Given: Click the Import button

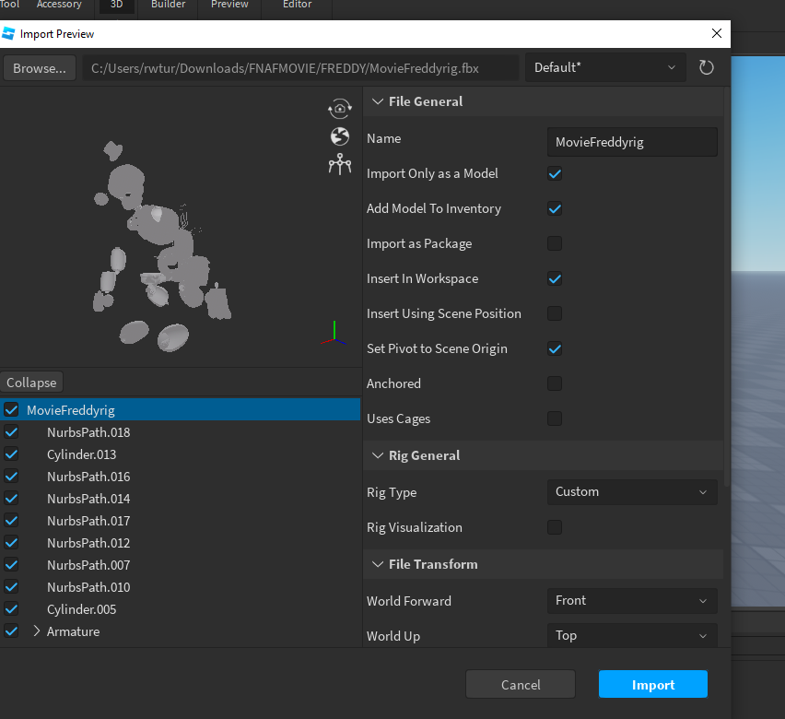Looking at the screenshot, I should click(x=652, y=684).
